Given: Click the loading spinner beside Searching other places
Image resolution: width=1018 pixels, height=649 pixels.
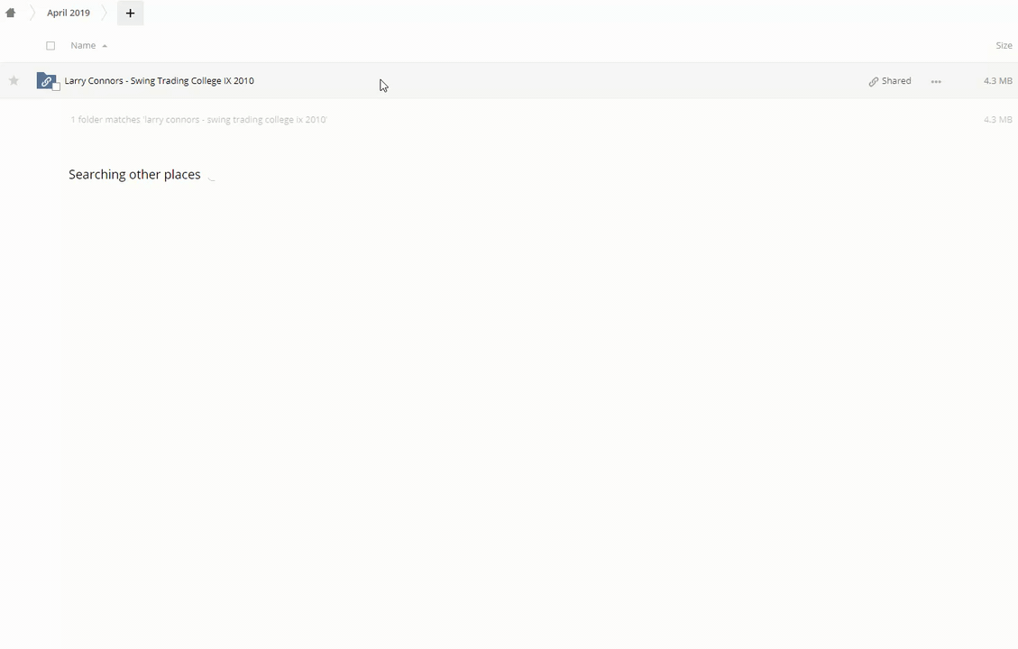Looking at the screenshot, I should [212, 176].
